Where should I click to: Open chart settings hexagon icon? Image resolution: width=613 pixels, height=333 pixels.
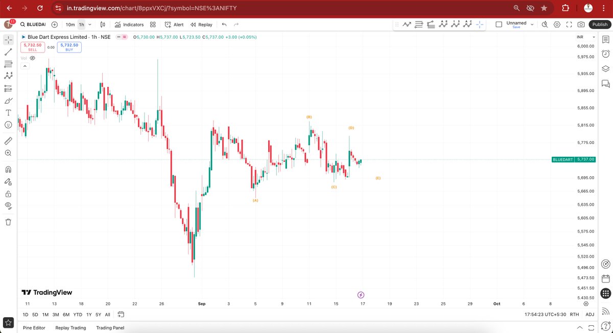pos(557,25)
